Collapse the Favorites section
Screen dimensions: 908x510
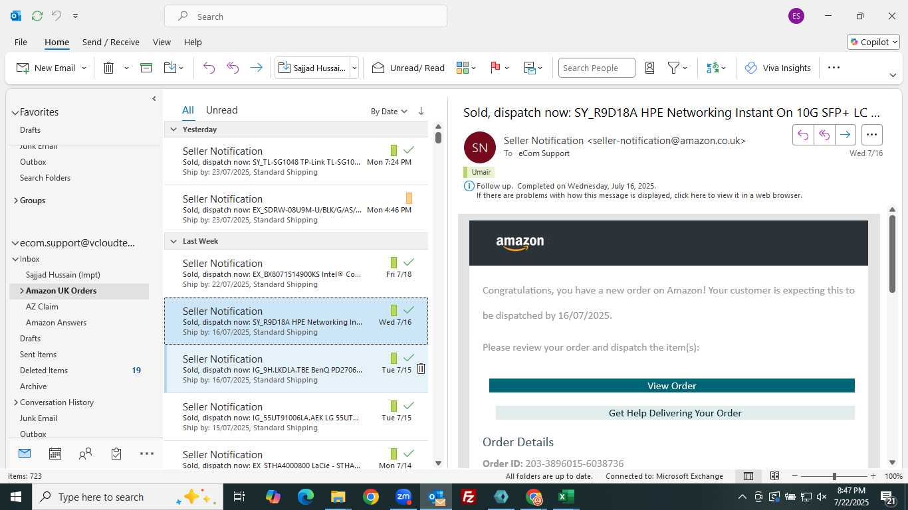click(x=15, y=112)
